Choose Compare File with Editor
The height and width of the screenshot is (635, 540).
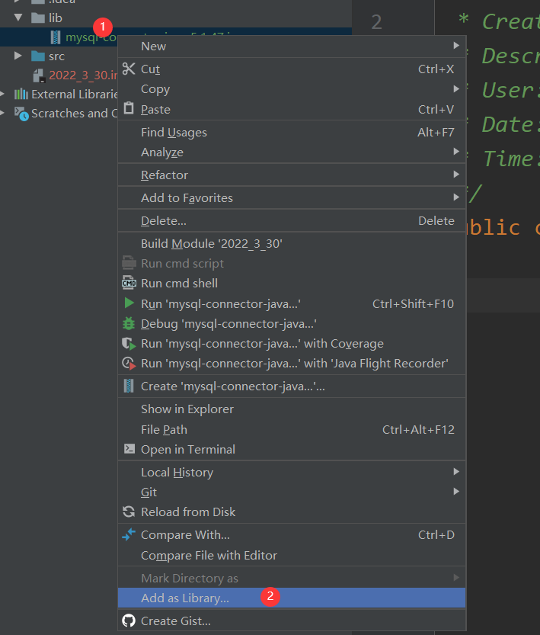coord(292,555)
